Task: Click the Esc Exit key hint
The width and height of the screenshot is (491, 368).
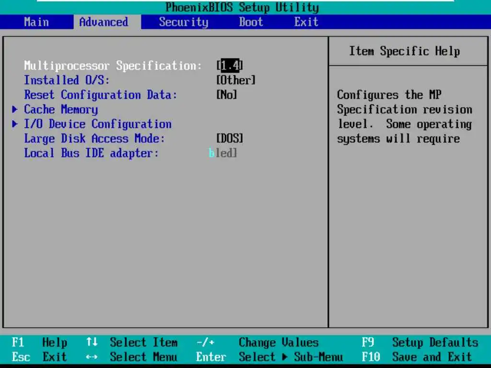Action: [x=39, y=356]
